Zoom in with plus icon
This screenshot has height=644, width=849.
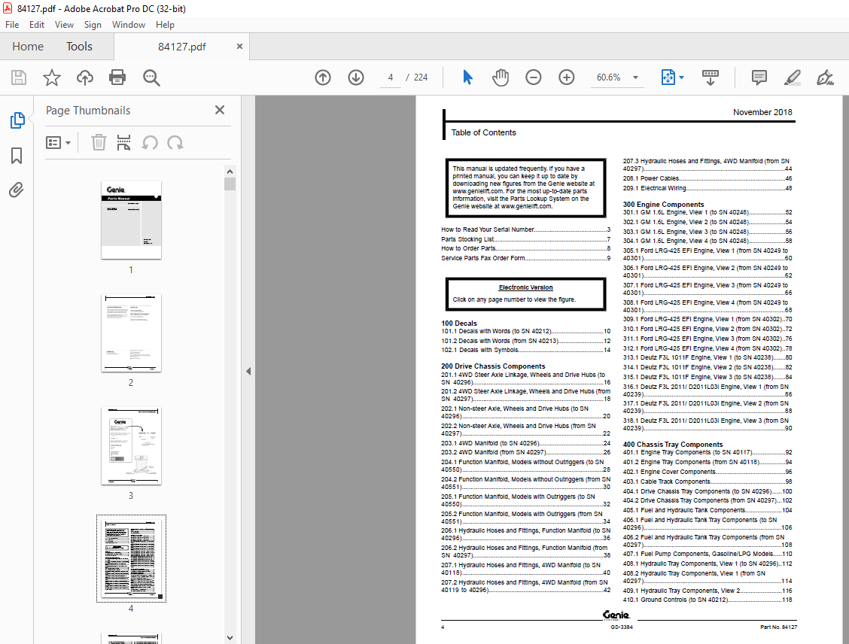[x=566, y=78]
